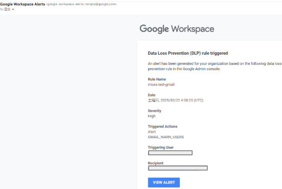
Task: Click the google-workspace-alerts-noreply sender email address
Action: [x=81, y=4]
